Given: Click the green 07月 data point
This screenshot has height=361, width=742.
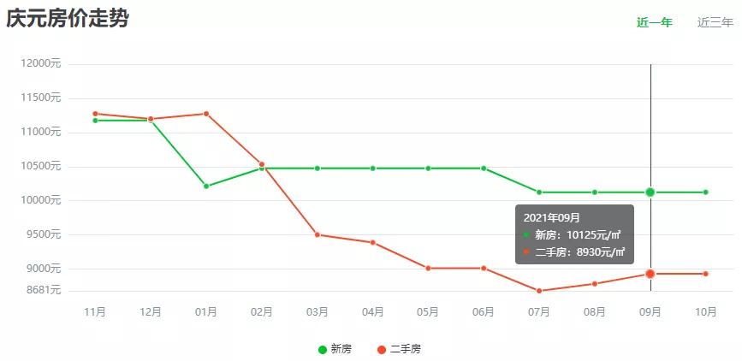Looking at the screenshot, I should click(539, 192).
